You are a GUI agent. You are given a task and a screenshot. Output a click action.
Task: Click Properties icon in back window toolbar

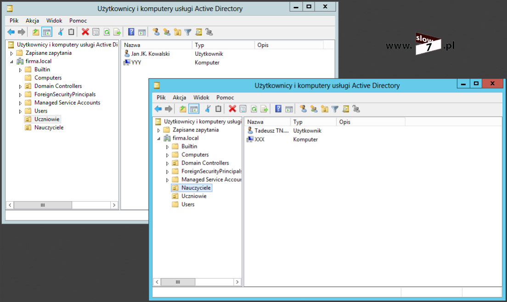(96, 32)
